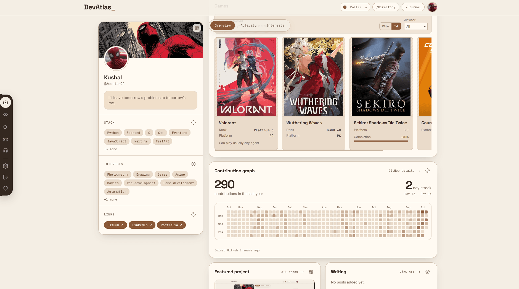The image size is (519, 289).
Task: Click the flame icon in sidebar
Action: [x=5, y=127]
